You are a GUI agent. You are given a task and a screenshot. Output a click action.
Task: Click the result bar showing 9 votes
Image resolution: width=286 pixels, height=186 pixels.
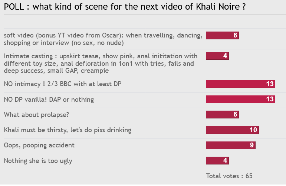[231, 145]
